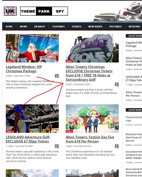Click '5:50pm, December 3 2023' date text
The image size is (142, 177).
point(18,76)
